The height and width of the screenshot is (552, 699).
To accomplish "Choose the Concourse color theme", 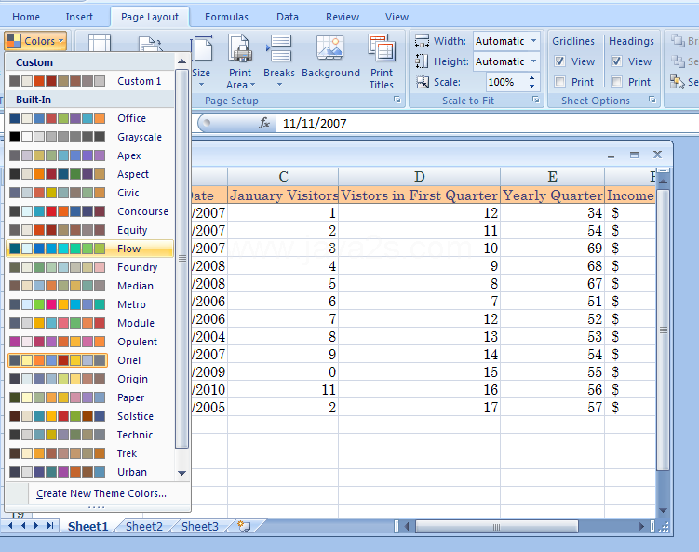I will tap(91, 211).
